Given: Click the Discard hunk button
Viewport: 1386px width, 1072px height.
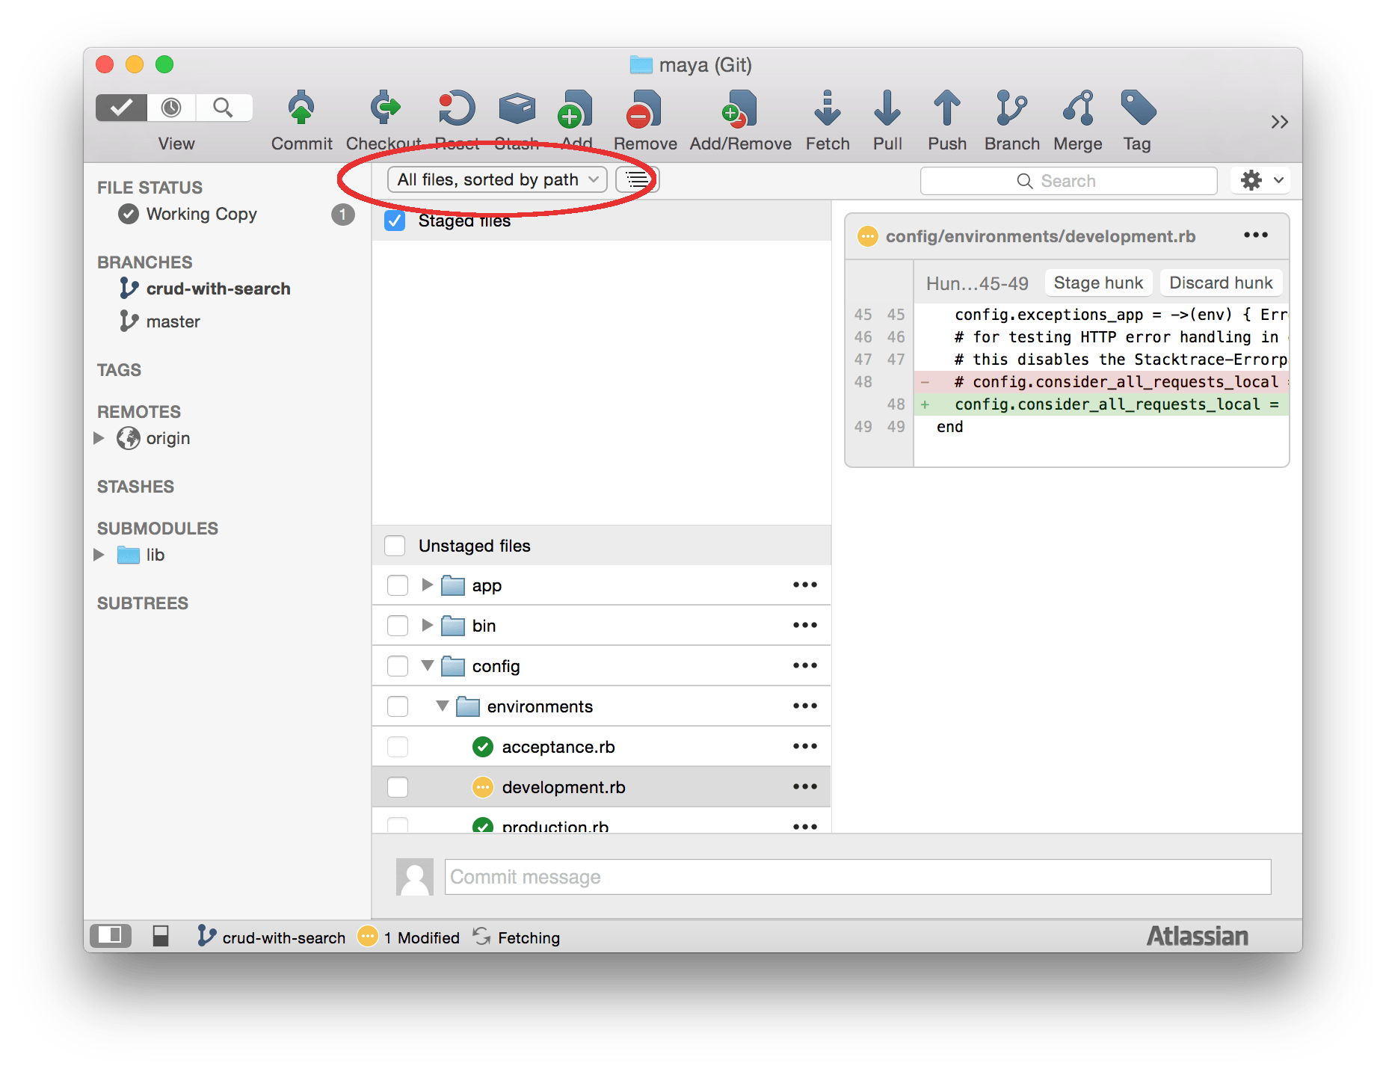Looking at the screenshot, I should (x=1220, y=283).
